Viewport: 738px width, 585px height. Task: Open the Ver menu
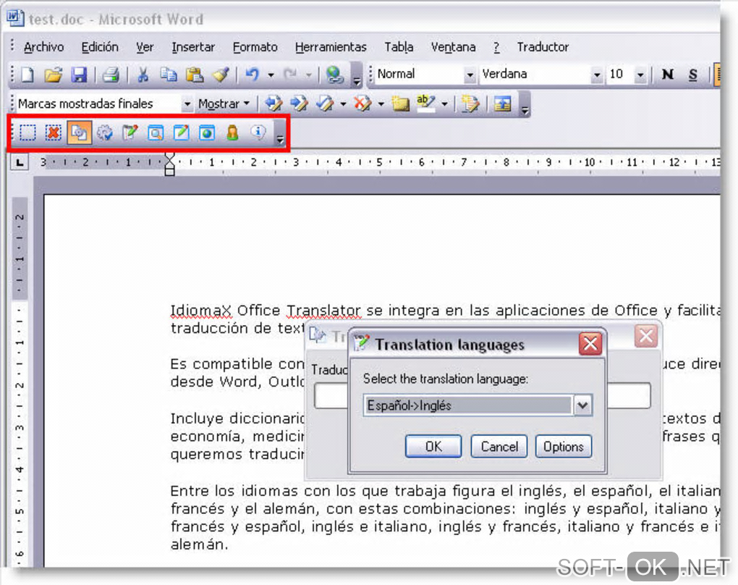click(x=145, y=47)
